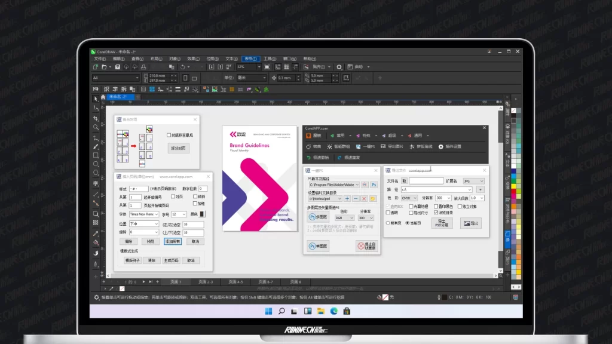Image resolution: width=612 pixels, height=344 pixels.
Task: Click the yellow folder icon in 一键PS panel
Action: [372, 198]
